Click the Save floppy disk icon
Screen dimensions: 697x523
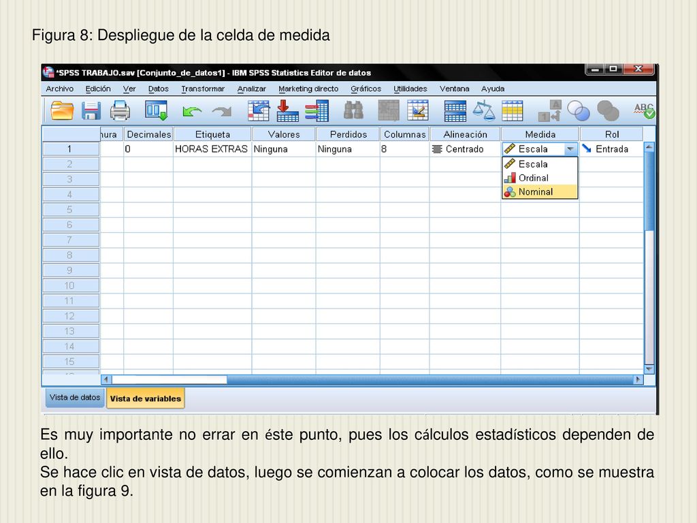tap(91, 110)
